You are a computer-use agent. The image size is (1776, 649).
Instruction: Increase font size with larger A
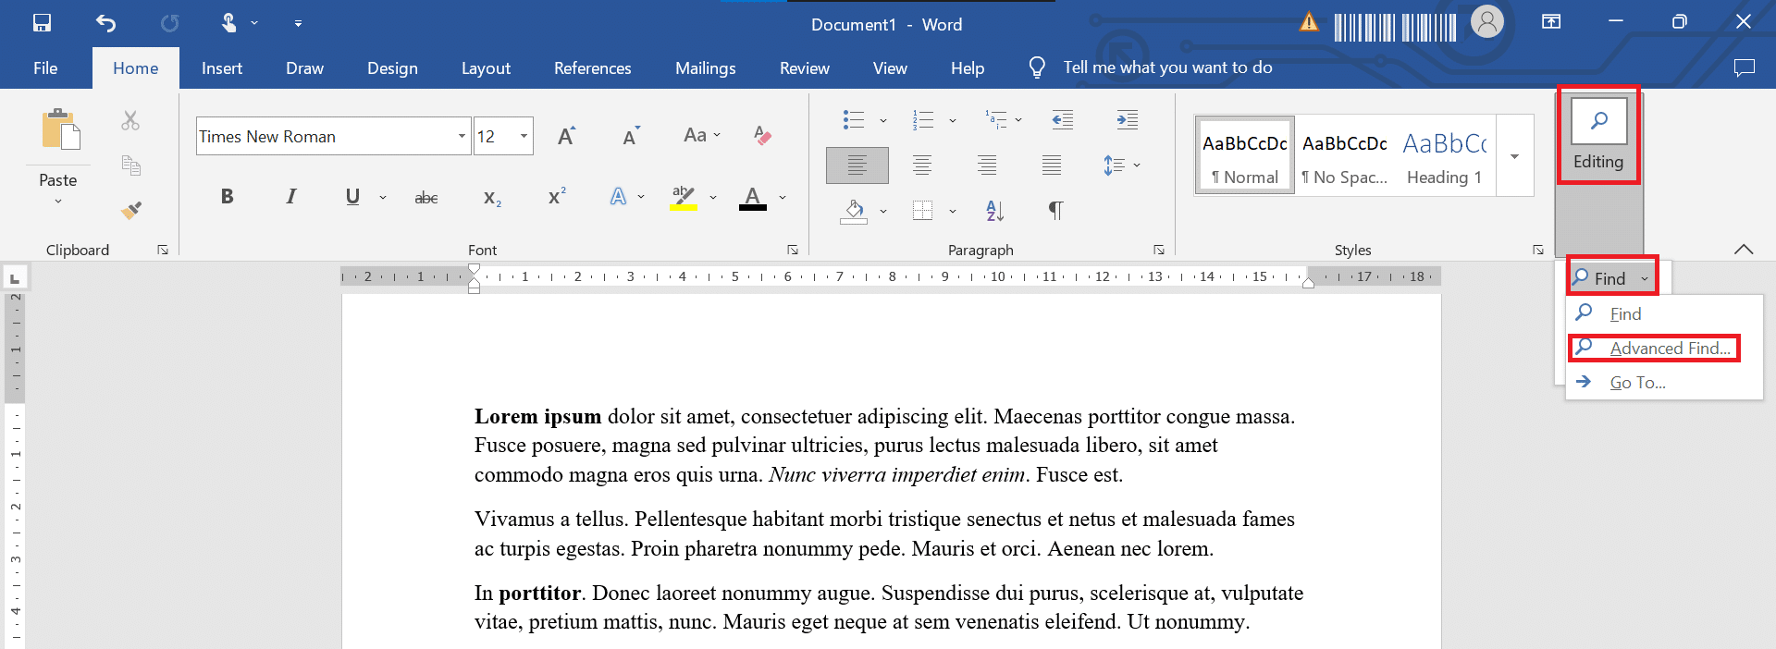tap(567, 136)
